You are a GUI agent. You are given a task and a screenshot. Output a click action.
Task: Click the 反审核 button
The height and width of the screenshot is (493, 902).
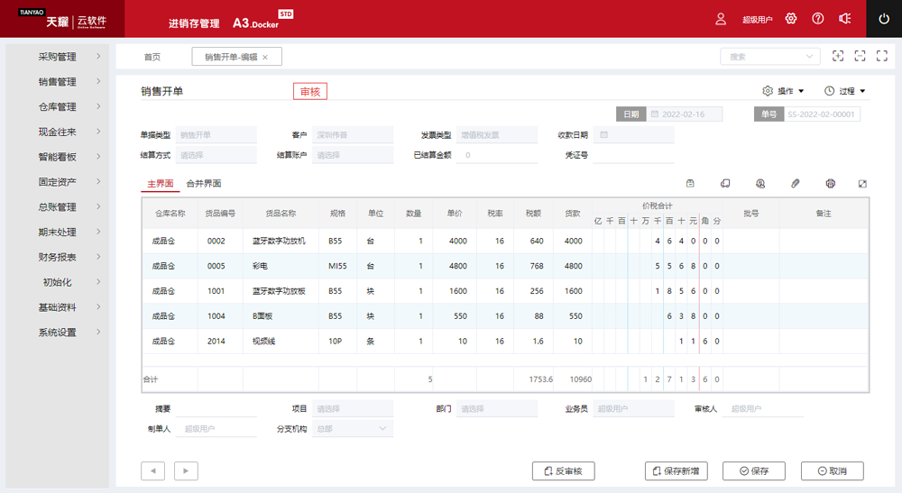tap(564, 470)
